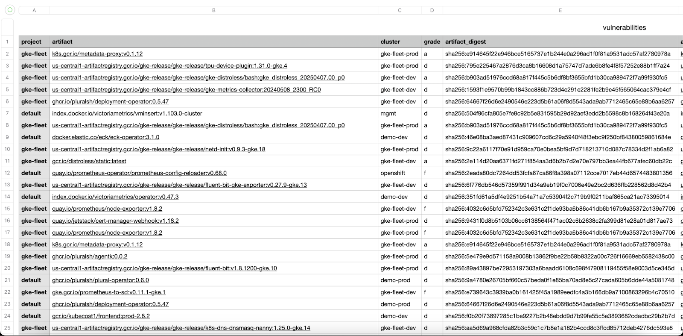Viewport: 683px width, 336px height.
Task: Click digest cell starting sha256:2eada80dc7264
Action: click(x=560, y=173)
